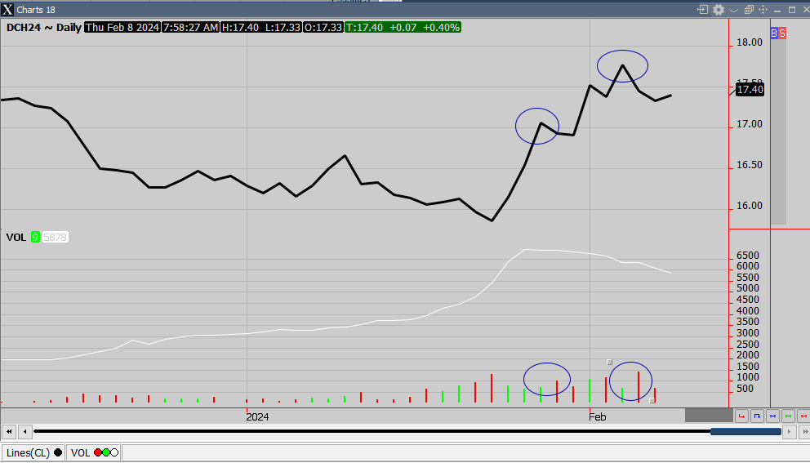Click the H:17.40 L:17.33 readout
Image resolution: width=810 pixels, height=463 pixels.
coord(260,28)
